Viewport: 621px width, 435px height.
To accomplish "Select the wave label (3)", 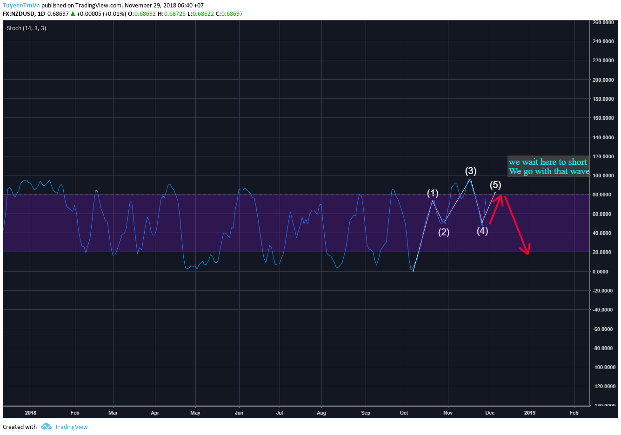I will tap(471, 171).
